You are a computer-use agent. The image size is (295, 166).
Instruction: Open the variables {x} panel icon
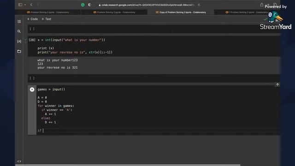click(19, 41)
